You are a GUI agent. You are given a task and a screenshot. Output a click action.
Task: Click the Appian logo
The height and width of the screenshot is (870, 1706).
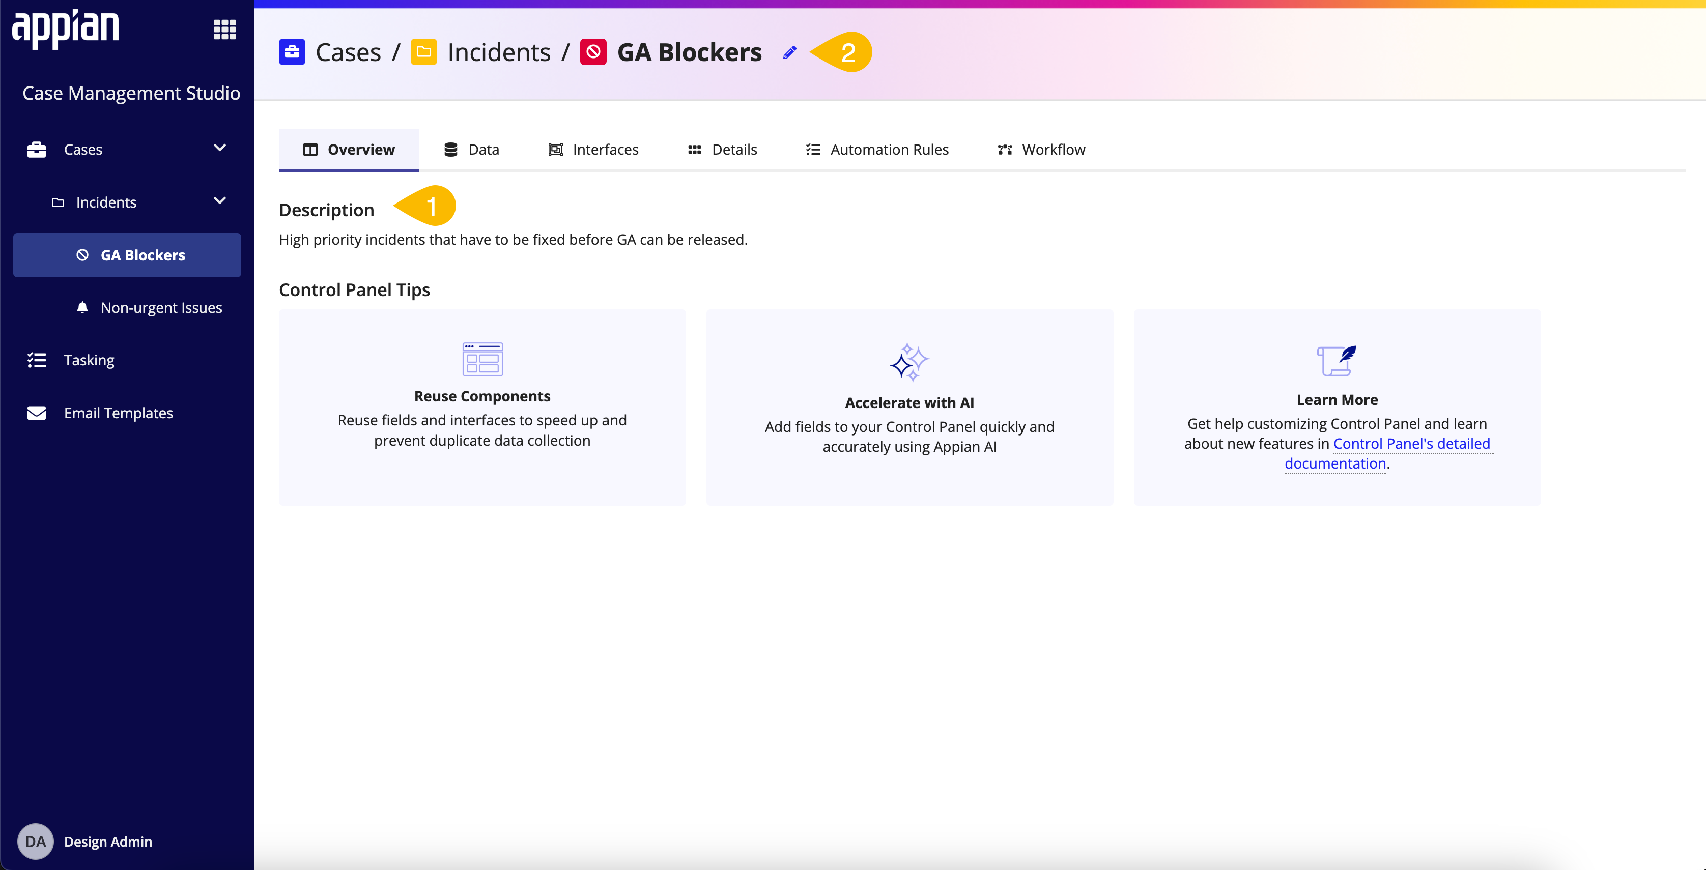66,29
